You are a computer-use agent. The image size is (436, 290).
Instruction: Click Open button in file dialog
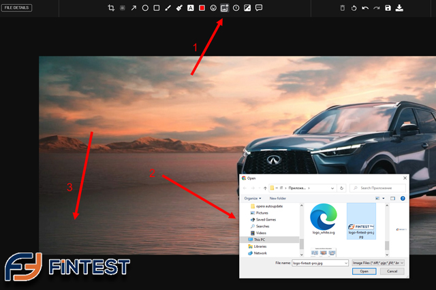(364, 271)
